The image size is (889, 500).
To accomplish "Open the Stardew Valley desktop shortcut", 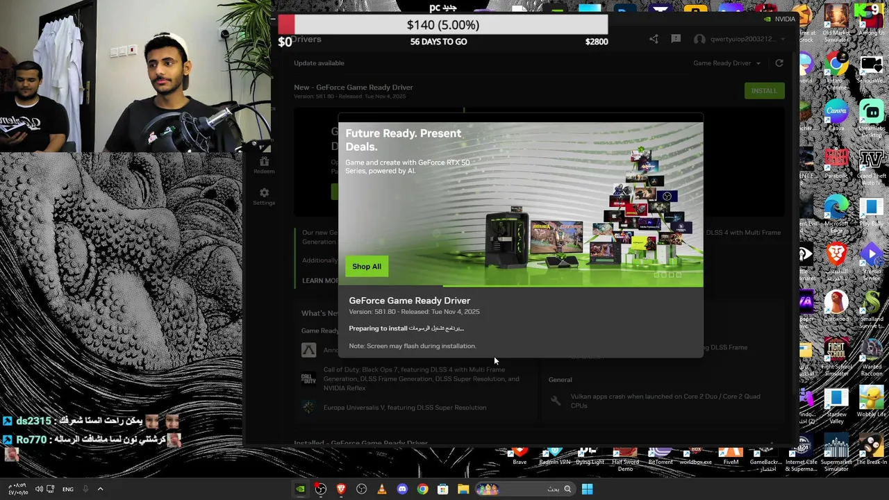I will pyautogui.click(x=836, y=405).
